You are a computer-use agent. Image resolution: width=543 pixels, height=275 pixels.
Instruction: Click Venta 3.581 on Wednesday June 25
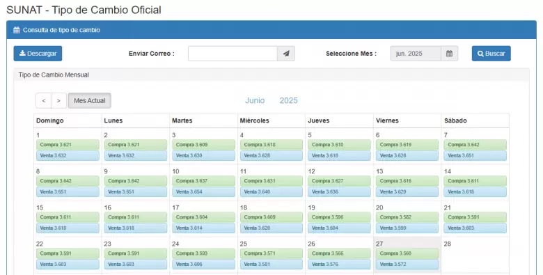click(271, 265)
